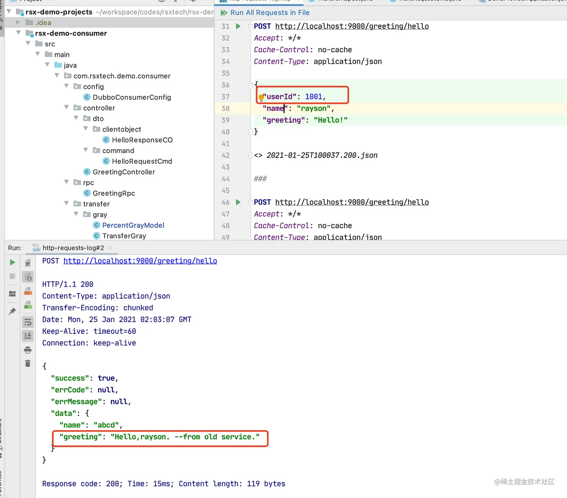Click the greeting response from old service
The image size is (567, 498).
(x=160, y=437)
